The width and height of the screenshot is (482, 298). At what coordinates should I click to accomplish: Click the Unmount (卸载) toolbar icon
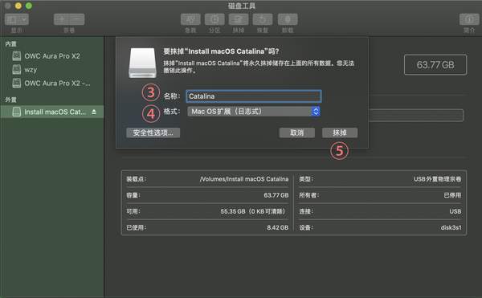click(x=288, y=19)
